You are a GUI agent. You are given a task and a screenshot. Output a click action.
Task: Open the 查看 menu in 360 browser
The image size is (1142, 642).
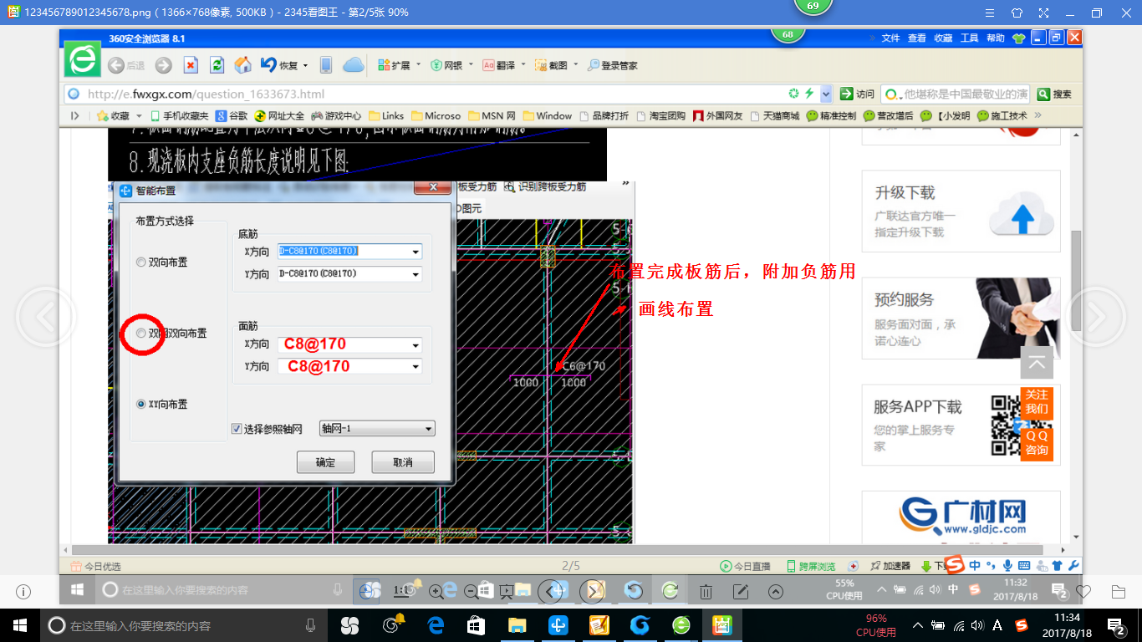point(917,38)
